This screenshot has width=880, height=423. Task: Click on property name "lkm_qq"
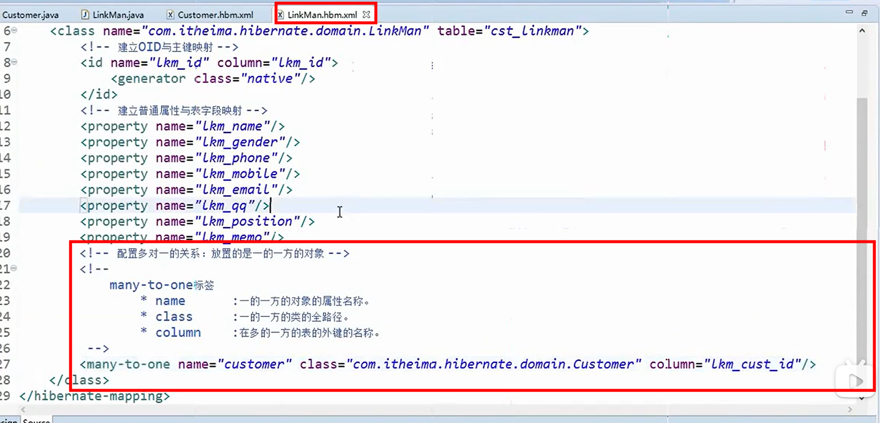tap(225, 206)
